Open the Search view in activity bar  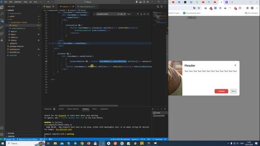[2, 14]
